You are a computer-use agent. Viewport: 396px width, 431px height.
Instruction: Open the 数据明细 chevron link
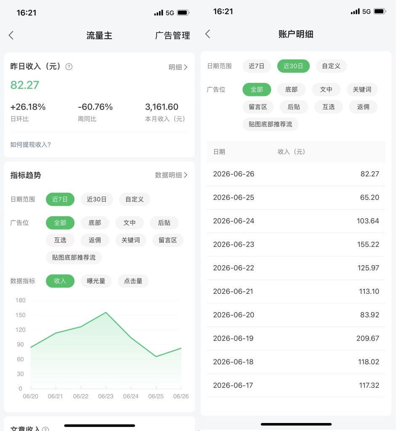[x=171, y=175]
